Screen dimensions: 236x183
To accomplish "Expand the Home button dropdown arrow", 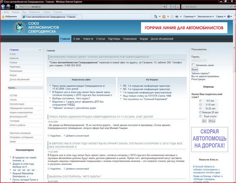I will click(x=160, y=17).
